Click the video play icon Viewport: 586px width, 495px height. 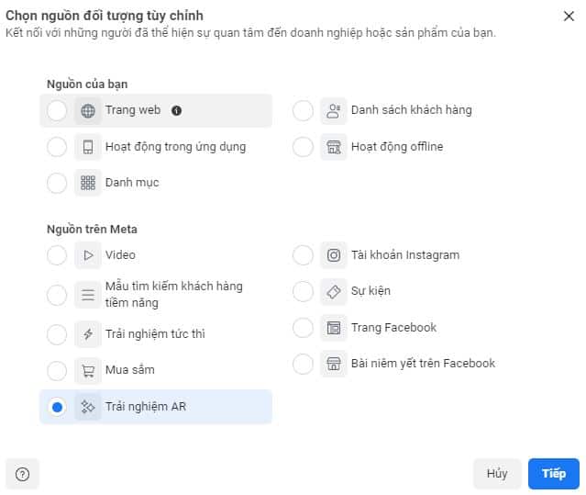88,254
